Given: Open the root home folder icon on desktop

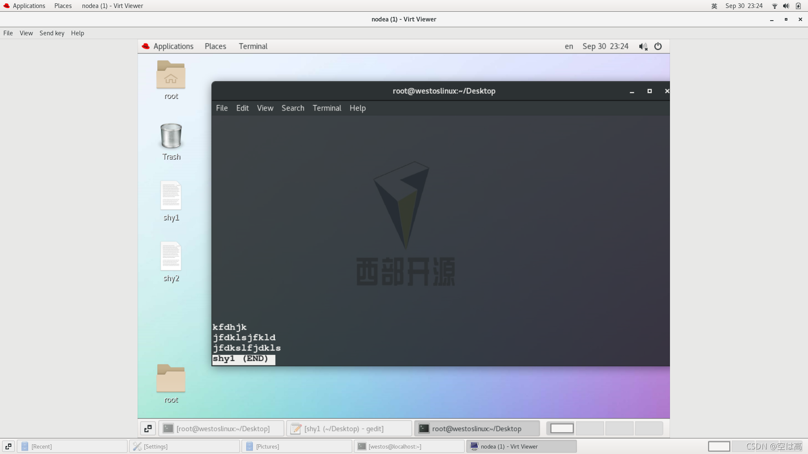Looking at the screenshot, I should [x=171, y=75].
